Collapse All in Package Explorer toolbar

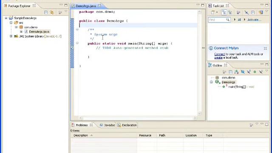click(x=46, y=12)
